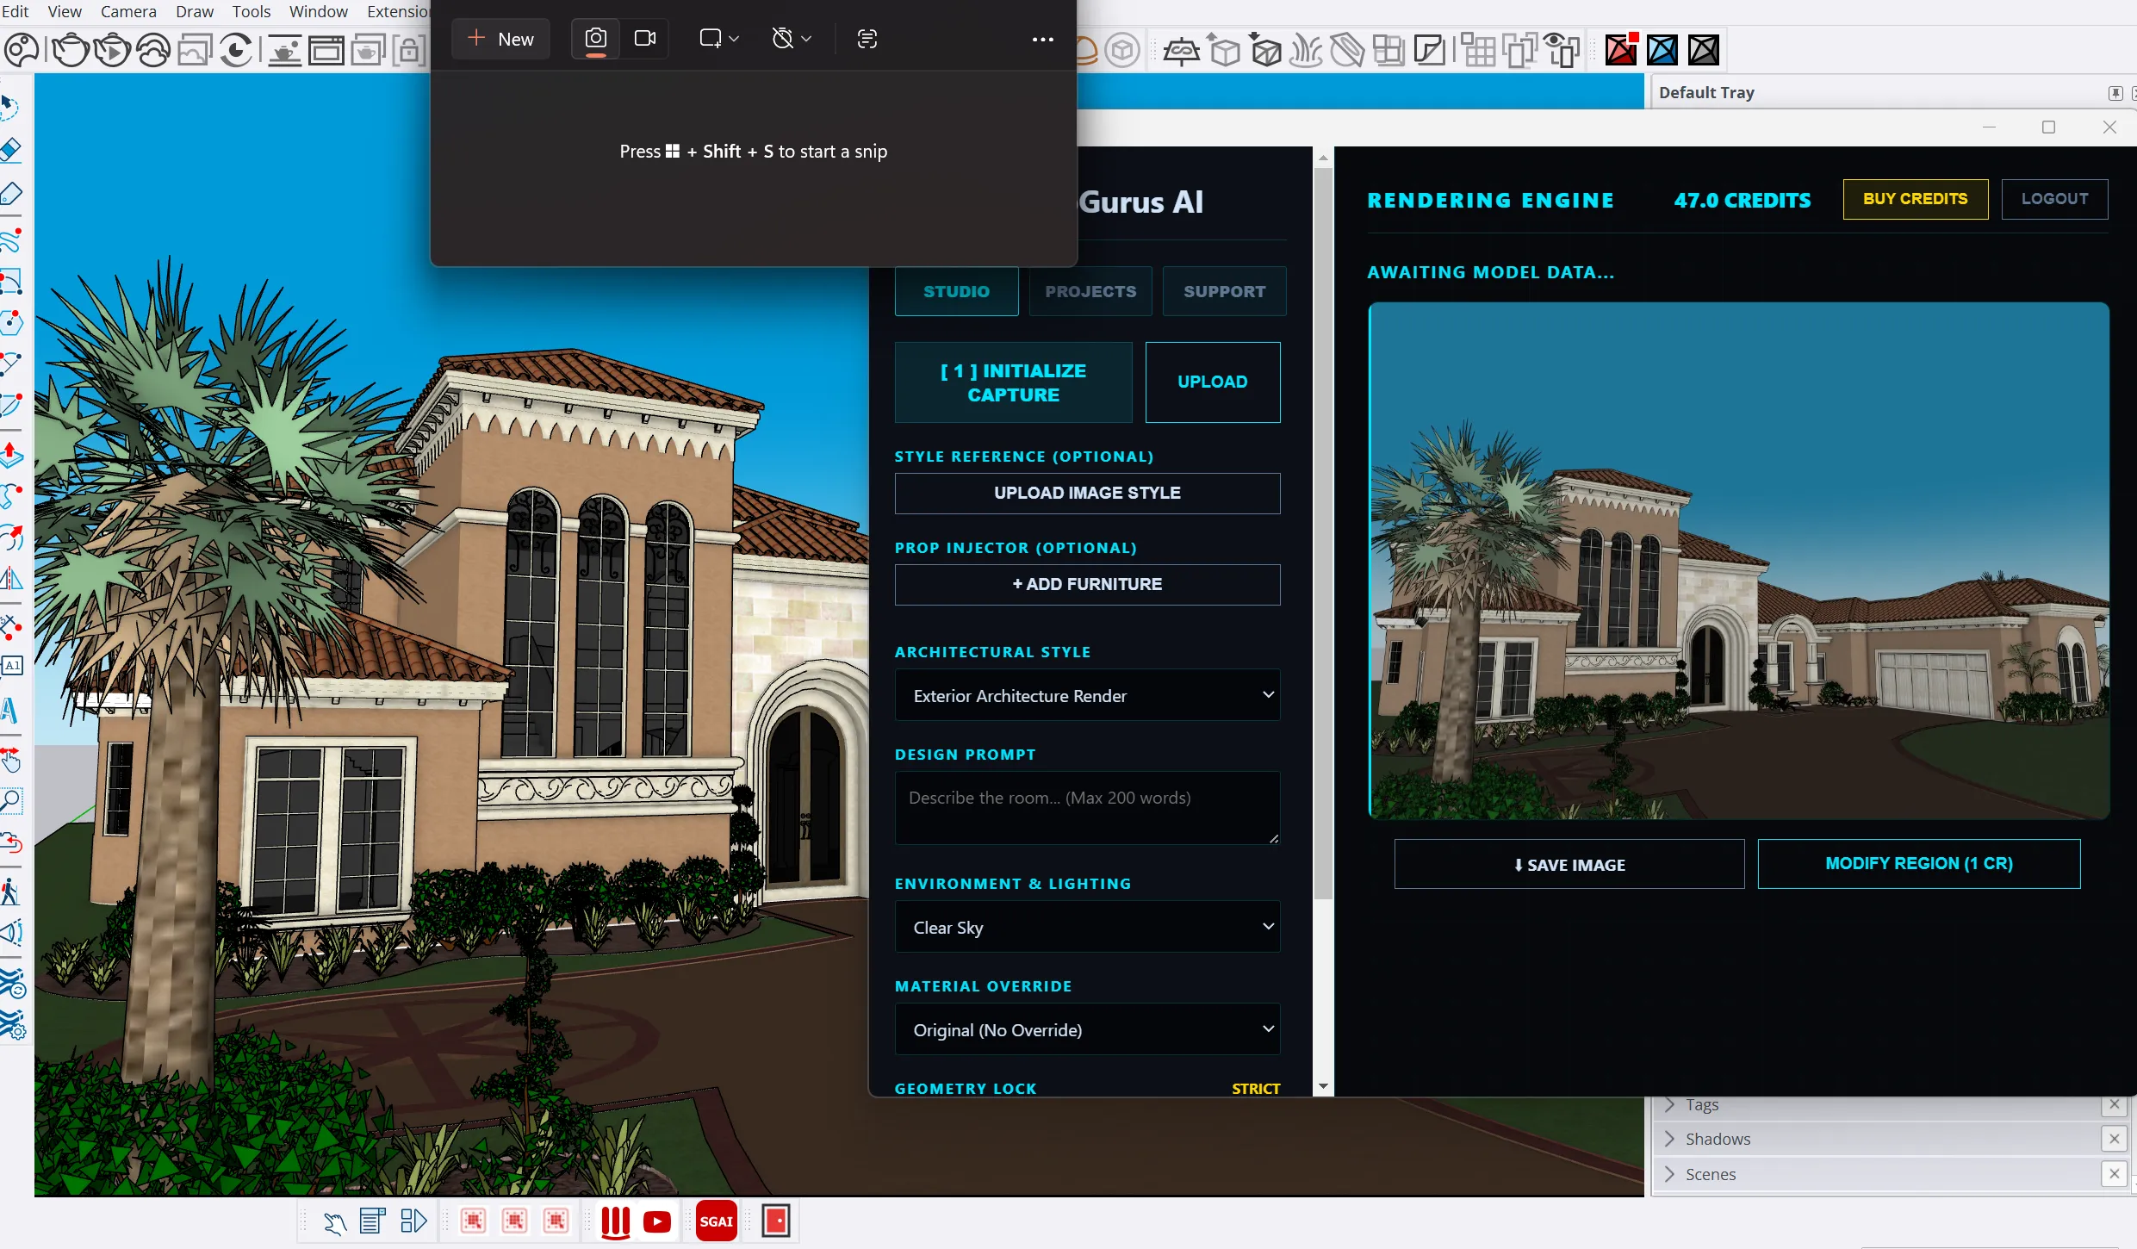Switch to the Projects tab
The image size is (2137, 1249).
tap(1090, 291)
